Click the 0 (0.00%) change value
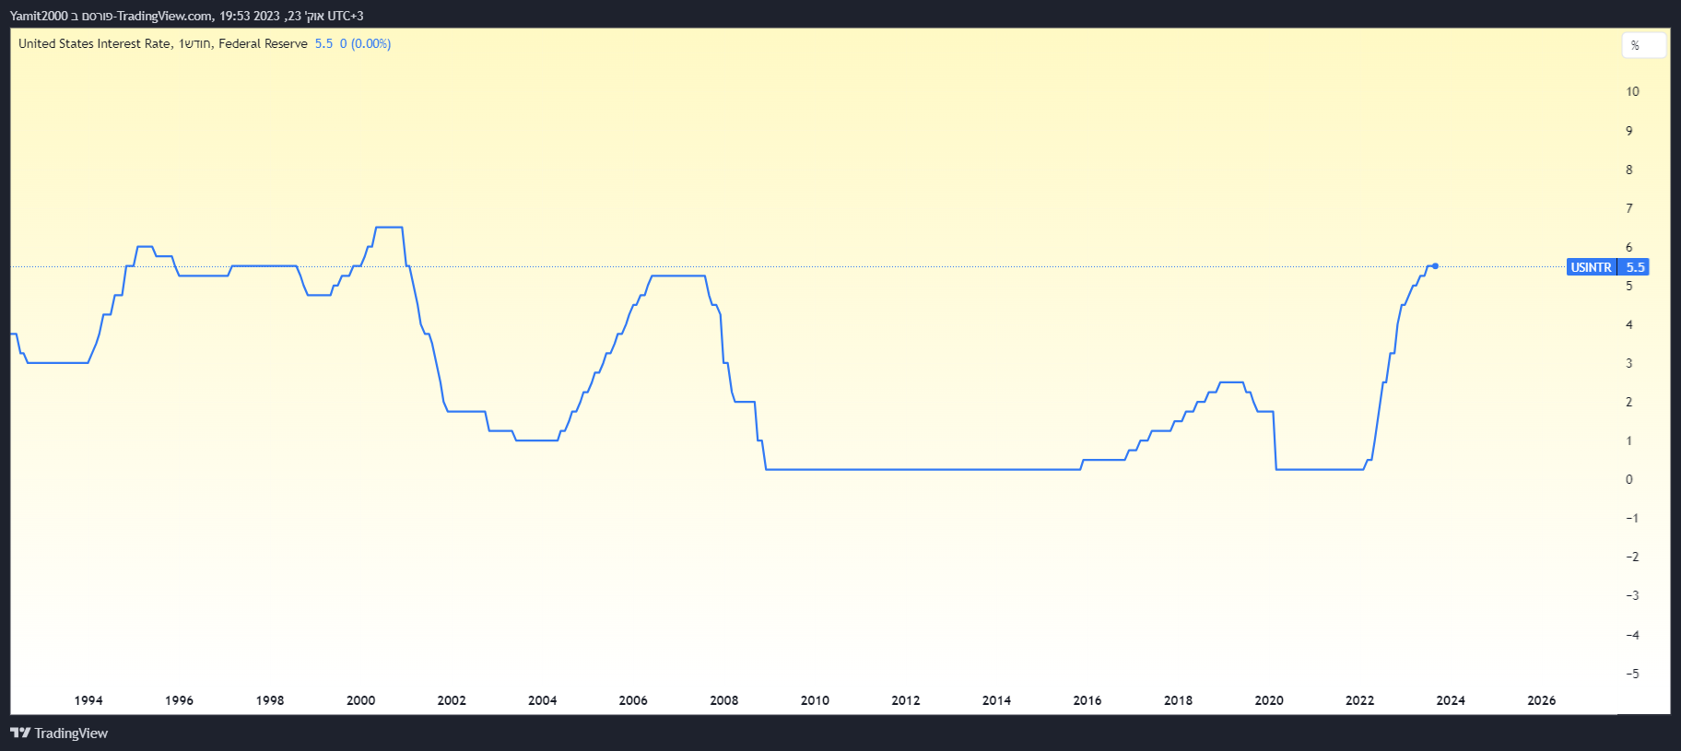 [365, 43]
